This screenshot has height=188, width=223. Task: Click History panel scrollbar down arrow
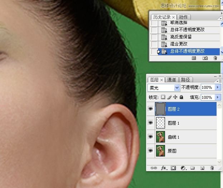222,52
